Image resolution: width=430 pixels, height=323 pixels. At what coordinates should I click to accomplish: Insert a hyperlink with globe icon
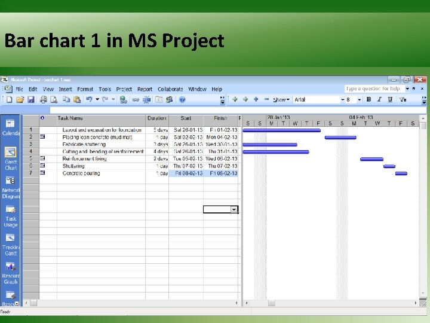click(x=123, y=99)
